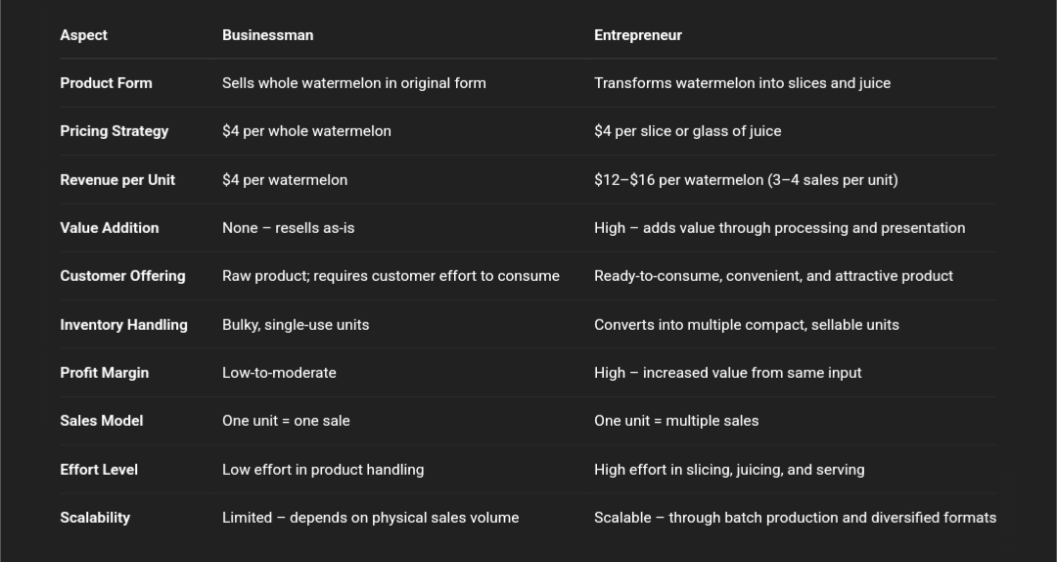Select the Customer Offering row label
The image size is (1057, 562).
point(122,276)
